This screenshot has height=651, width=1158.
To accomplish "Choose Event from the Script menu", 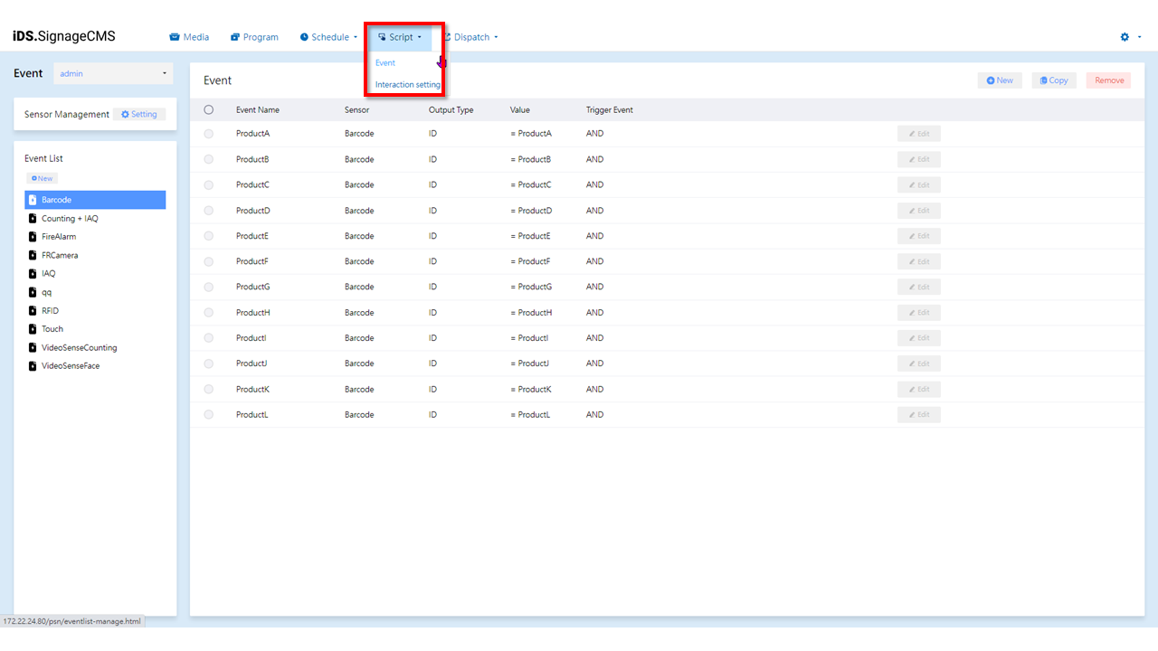I will click(x=385, y=63).
